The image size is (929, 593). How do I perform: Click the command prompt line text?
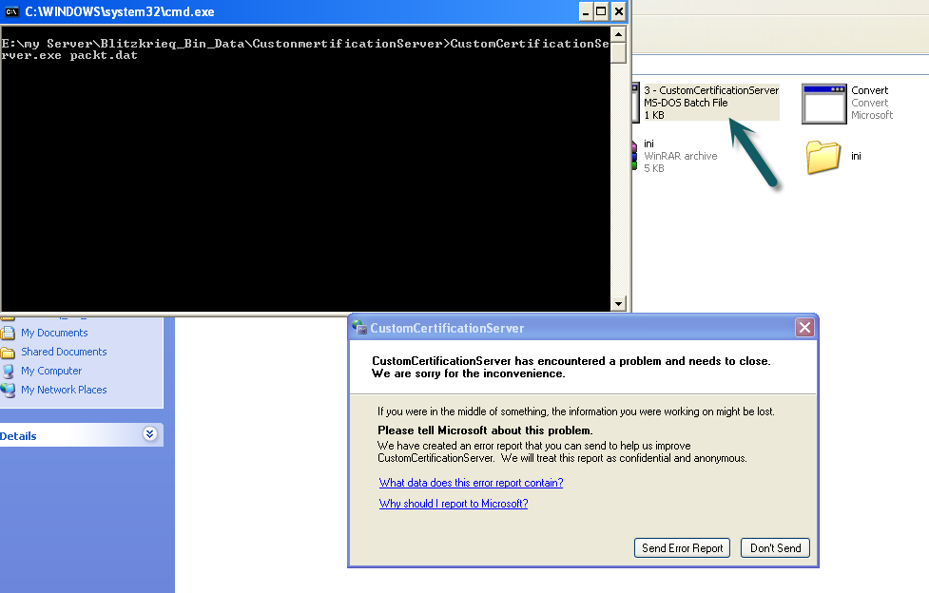pyautogui.click(x=305, y=49)
